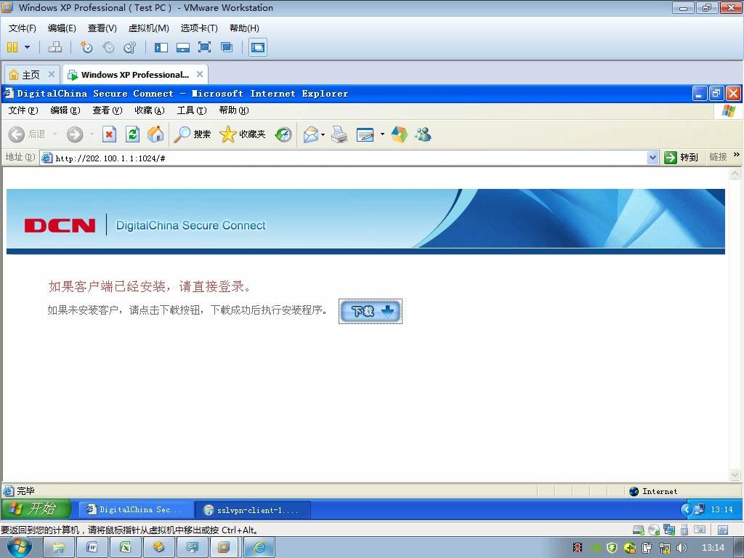Screen dimensions: 744x558
Task: Click the colorful cube toolbar icon
Action: [x=399, y=134]
